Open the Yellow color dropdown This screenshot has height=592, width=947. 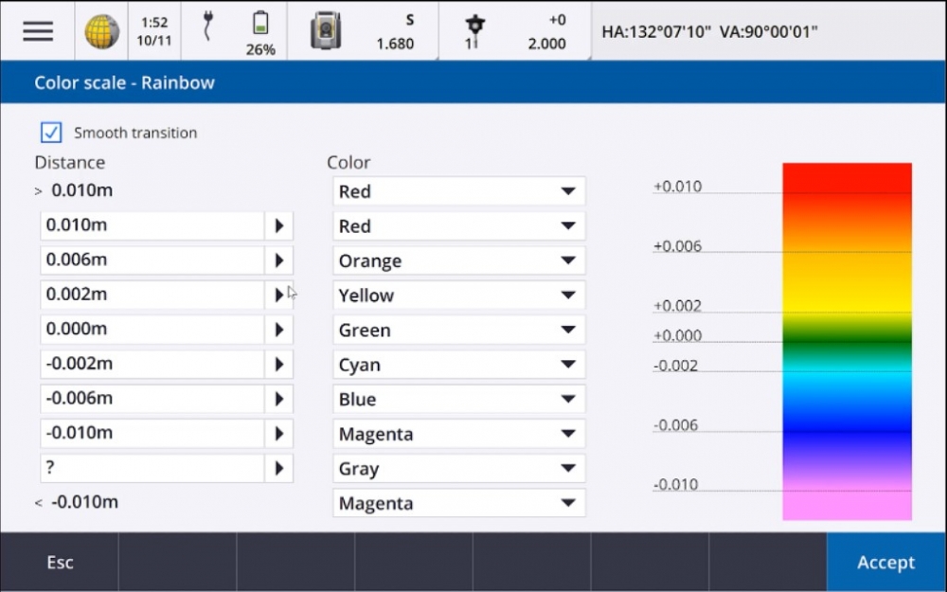tap(459, 296)
